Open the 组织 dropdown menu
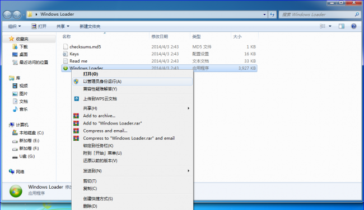The image size is (364, 210). [15, 26]
